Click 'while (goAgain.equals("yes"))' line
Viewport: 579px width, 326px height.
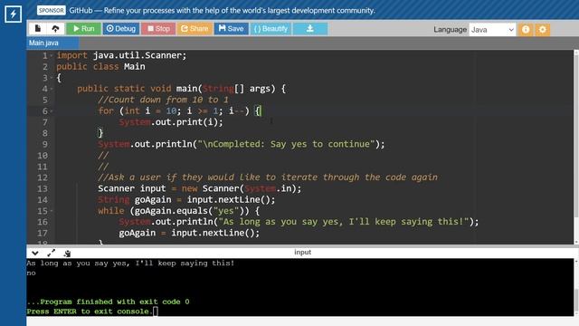pos(179,211)
